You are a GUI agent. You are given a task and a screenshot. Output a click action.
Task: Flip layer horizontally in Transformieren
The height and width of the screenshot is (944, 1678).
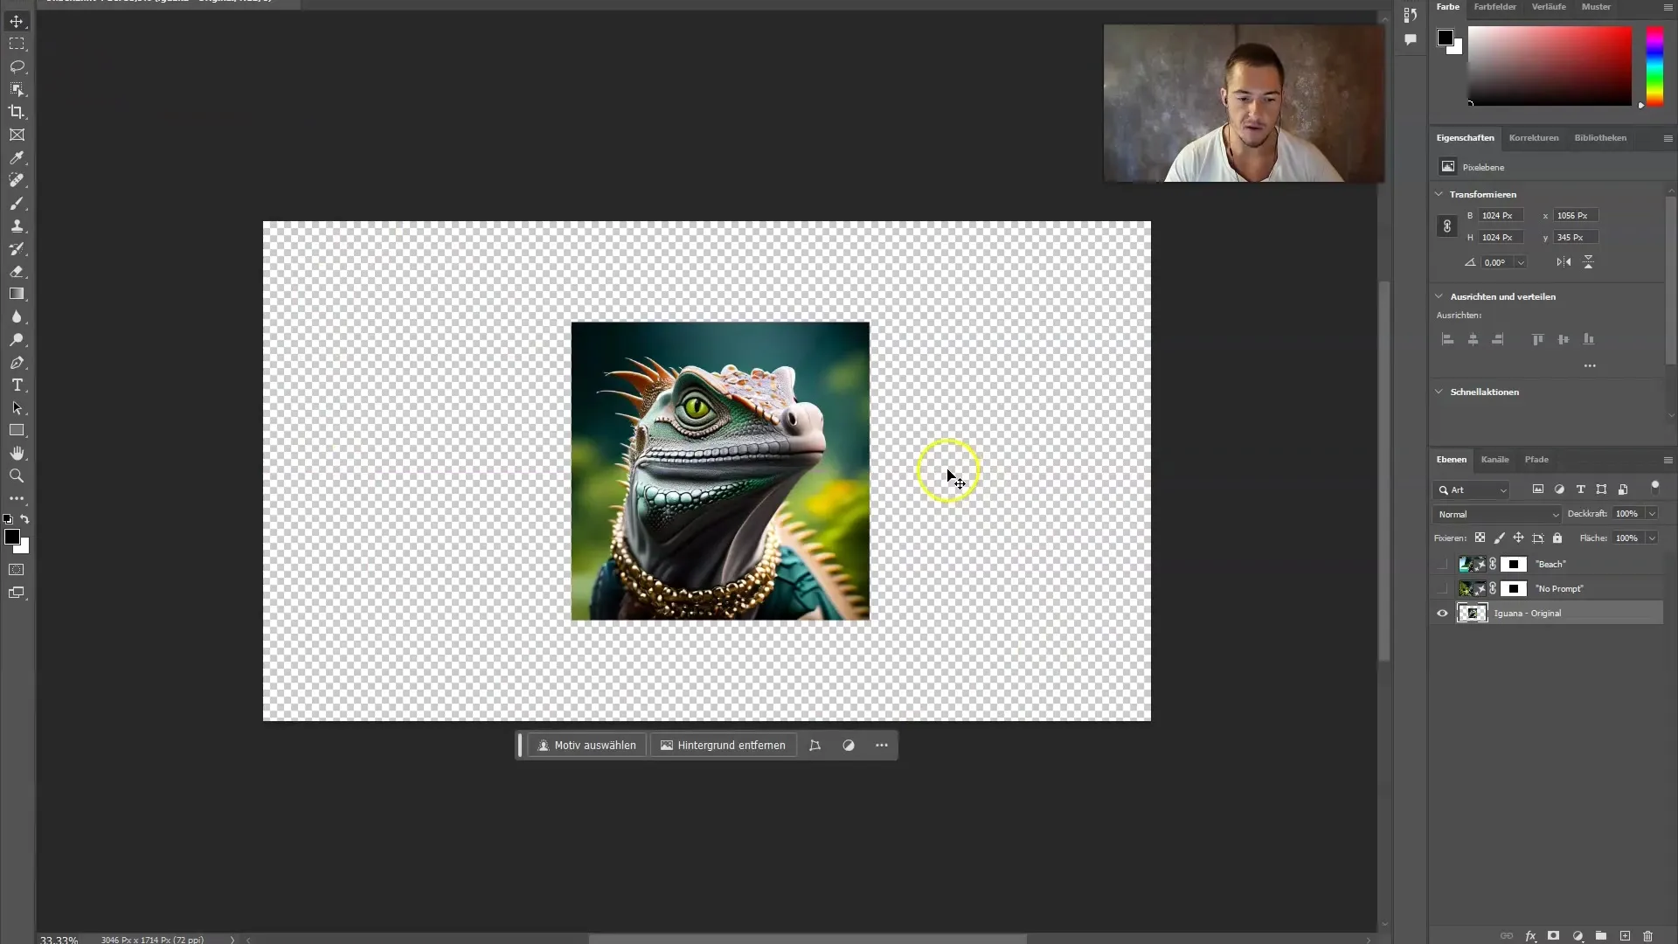1564,262
